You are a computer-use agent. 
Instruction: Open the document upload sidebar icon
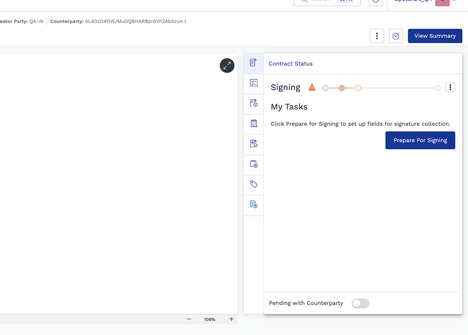click(254, 205)
